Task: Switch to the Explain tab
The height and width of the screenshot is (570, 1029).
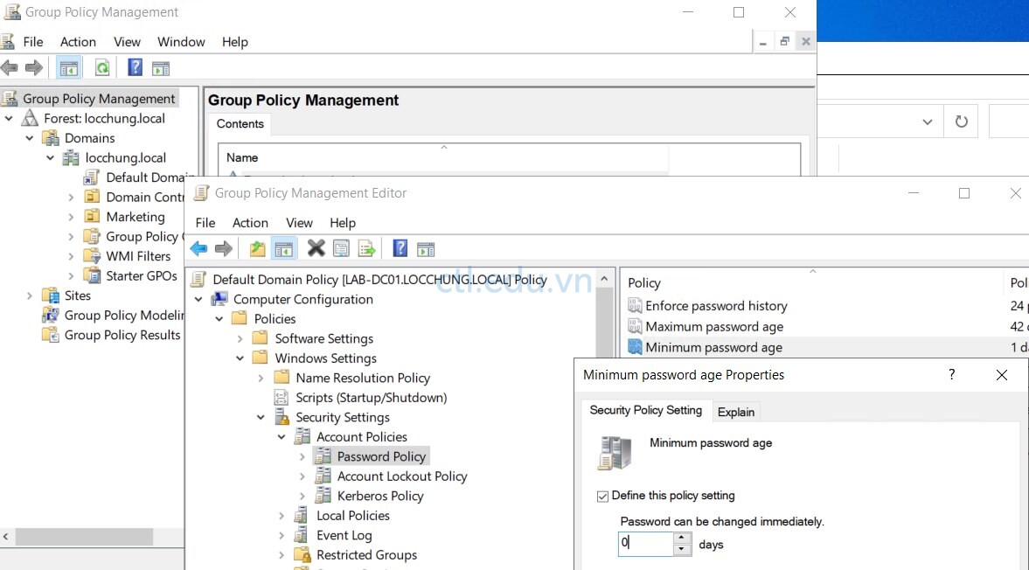Action: coord(735,412)
